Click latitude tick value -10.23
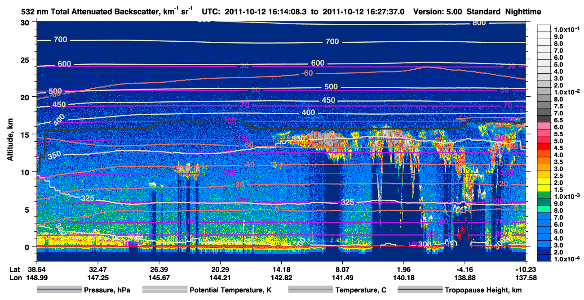 pos(526,270)
